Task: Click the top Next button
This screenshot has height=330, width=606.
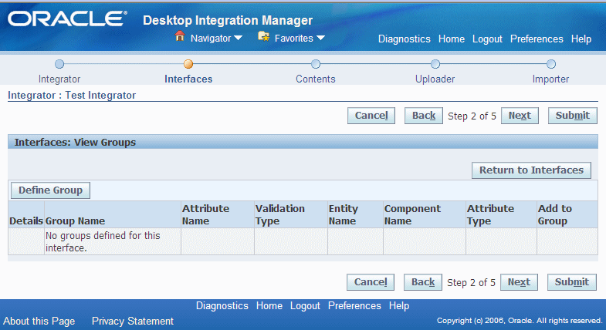Action: tap(520, 116)
